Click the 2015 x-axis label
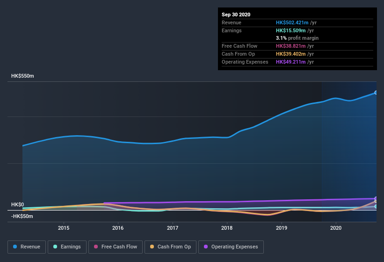The image size is (384, 262). pyautogui.click(x=64, y=228)
